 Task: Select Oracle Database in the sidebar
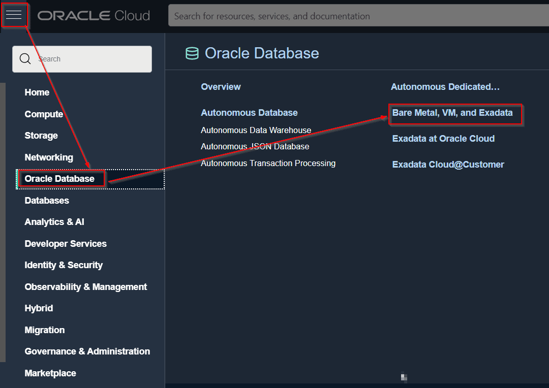pos(59,179)
